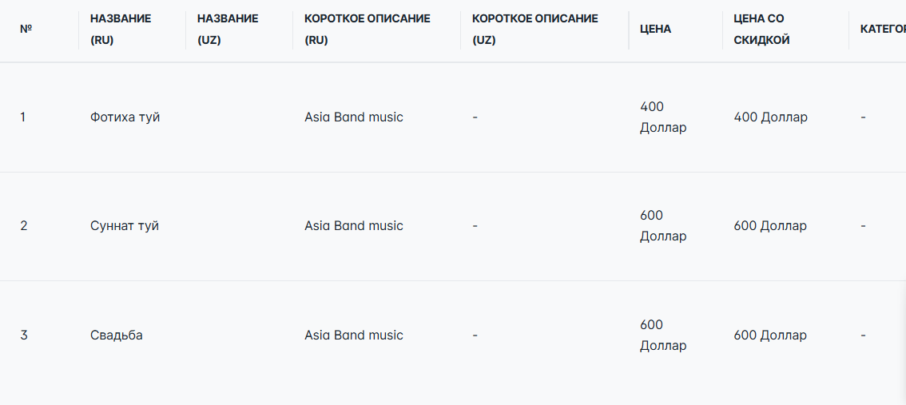Click the Название (UZ) column header
The image size is (906, 405).
[x=227, y=30]
